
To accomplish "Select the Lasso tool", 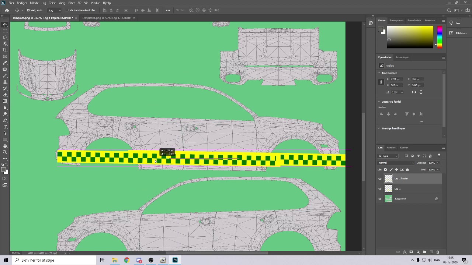I will (x=5, y=37).
